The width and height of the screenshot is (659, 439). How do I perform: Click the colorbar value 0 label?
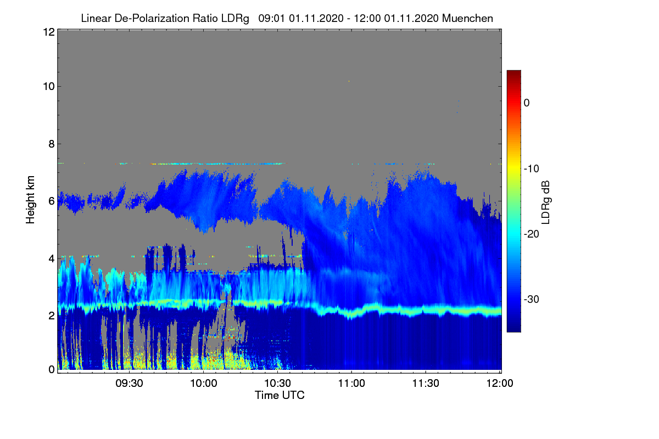(527, 103)
